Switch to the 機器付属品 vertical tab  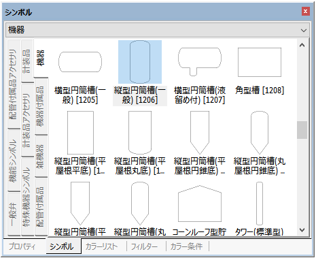tap(41, 106)
